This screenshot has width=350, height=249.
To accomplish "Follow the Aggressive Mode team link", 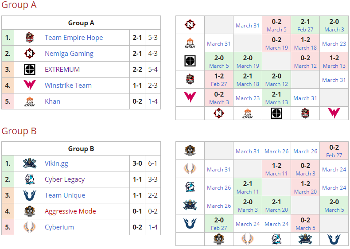I will coord(70,211).
